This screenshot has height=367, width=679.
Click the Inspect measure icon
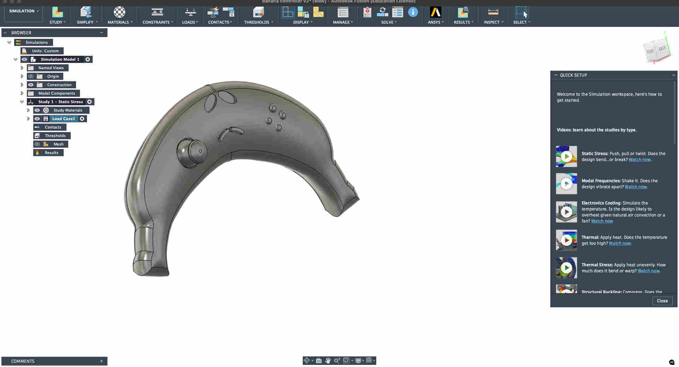493,12
